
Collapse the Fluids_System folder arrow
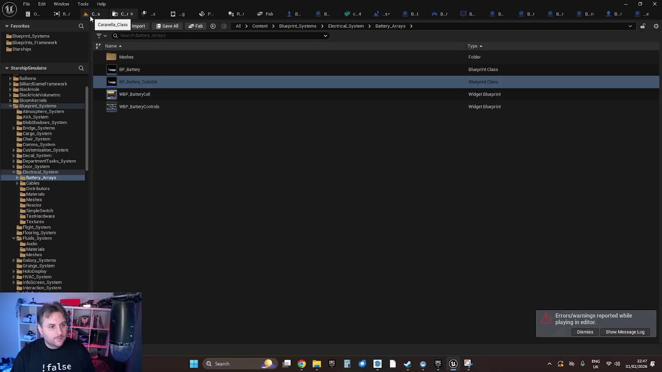(x=13, y=238)
